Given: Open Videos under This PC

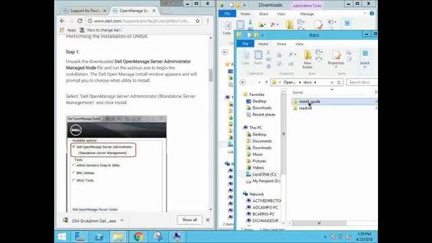Looking at the screenshot, I should click(258, 167).
